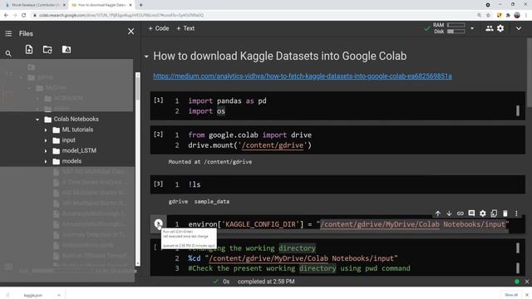Screen dimensions: 532x299
Task: Open a new browser tab
Action: 140,5
